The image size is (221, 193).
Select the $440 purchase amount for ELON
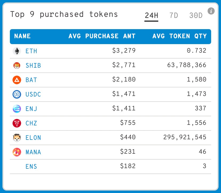[x=128, y=137]
